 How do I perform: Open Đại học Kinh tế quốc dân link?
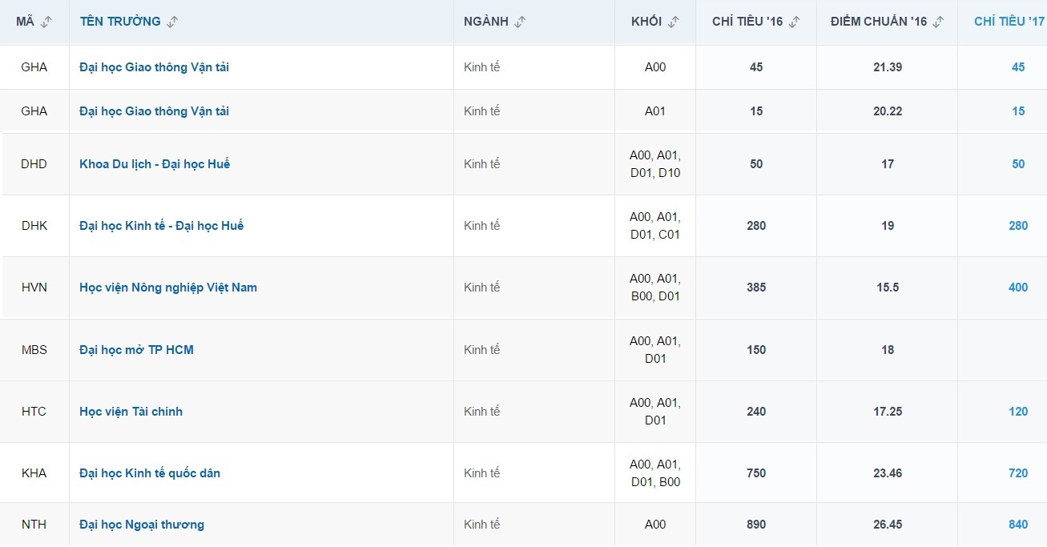(x=150, y=473)
